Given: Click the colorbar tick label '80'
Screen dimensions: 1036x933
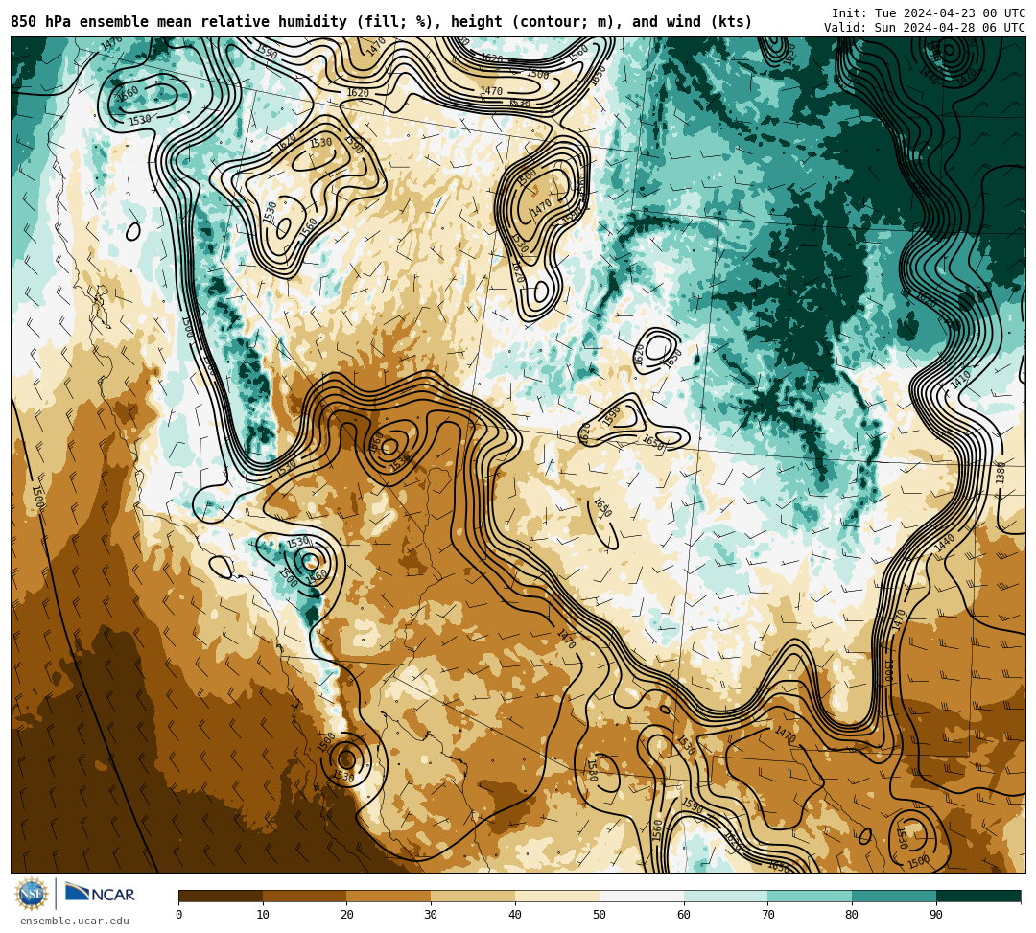Looking at the screenshot, I should 852,915.
